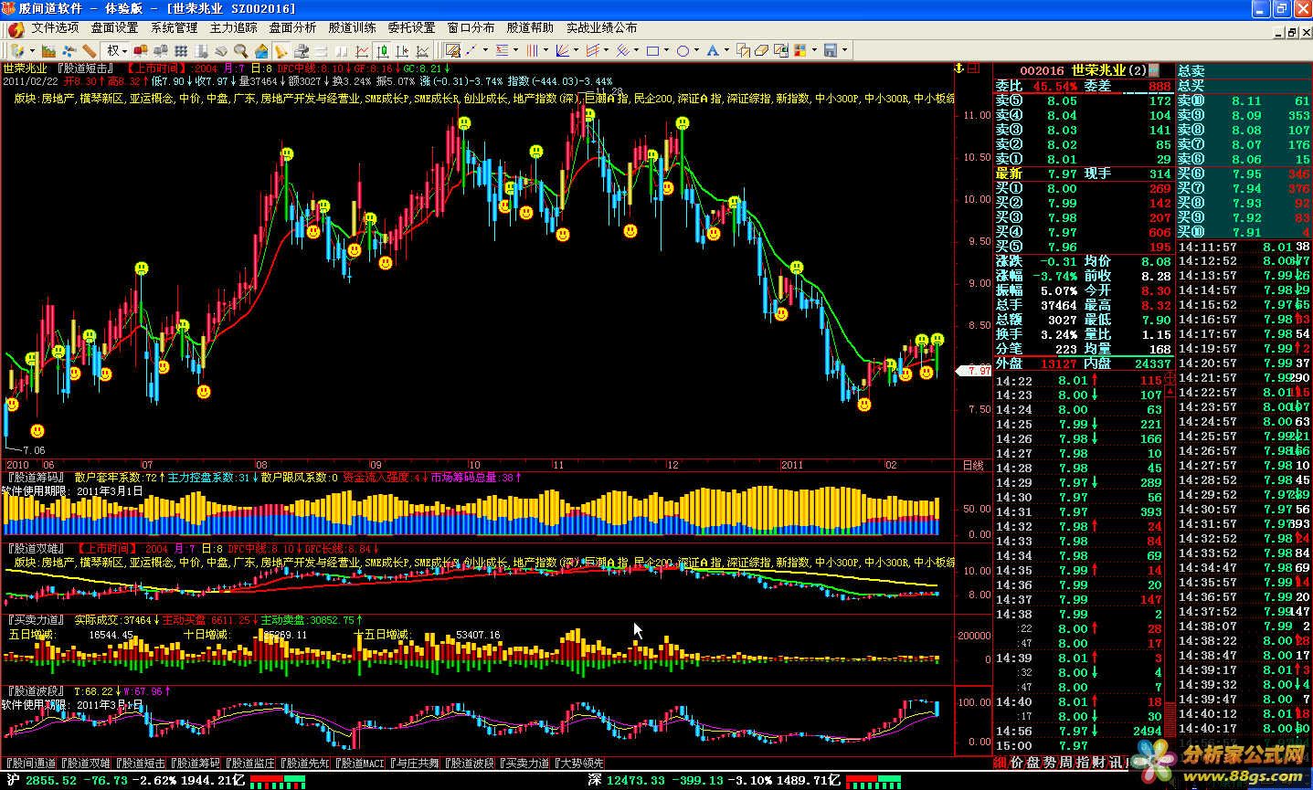Switch to the 与庄共舞 indicator tab

pyautogui.click(x=415, y=763)
